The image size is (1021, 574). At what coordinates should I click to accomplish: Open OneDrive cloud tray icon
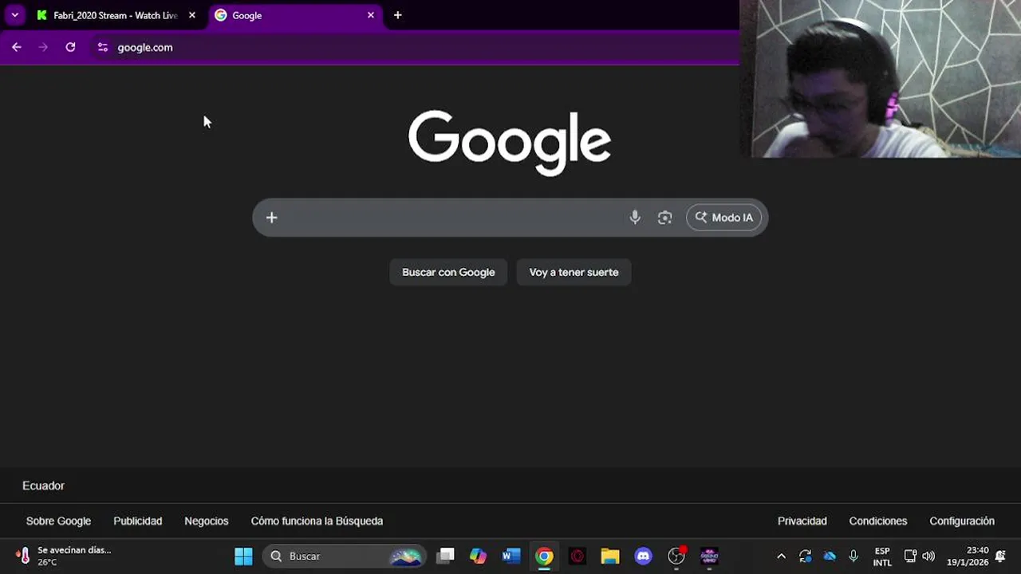[x=830, y=556]
